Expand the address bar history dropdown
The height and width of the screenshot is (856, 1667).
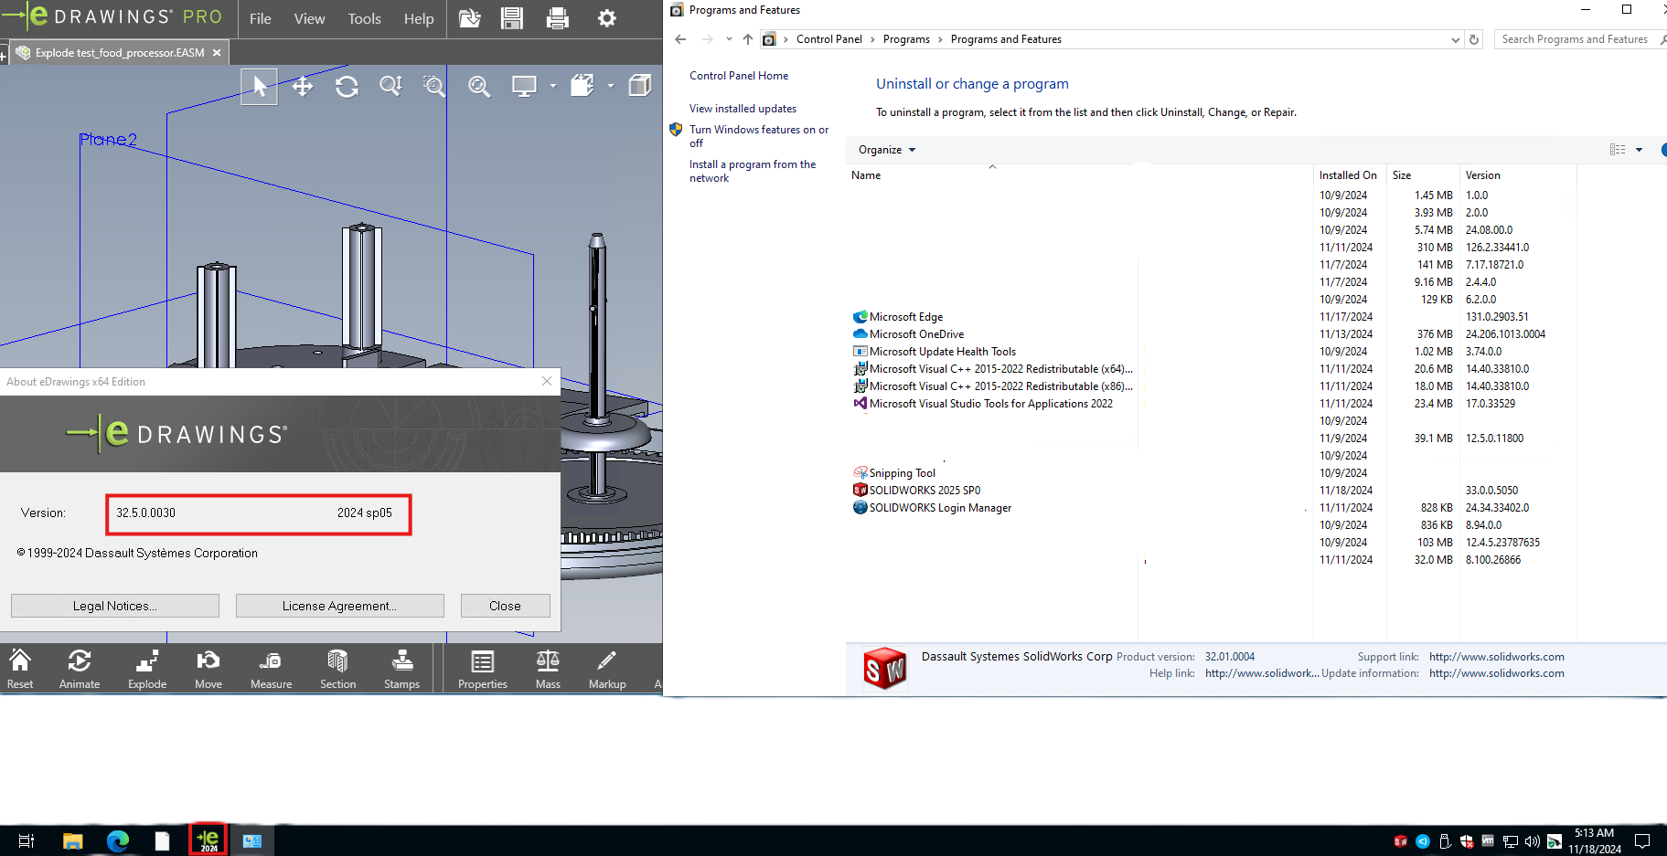point(1458,39)
